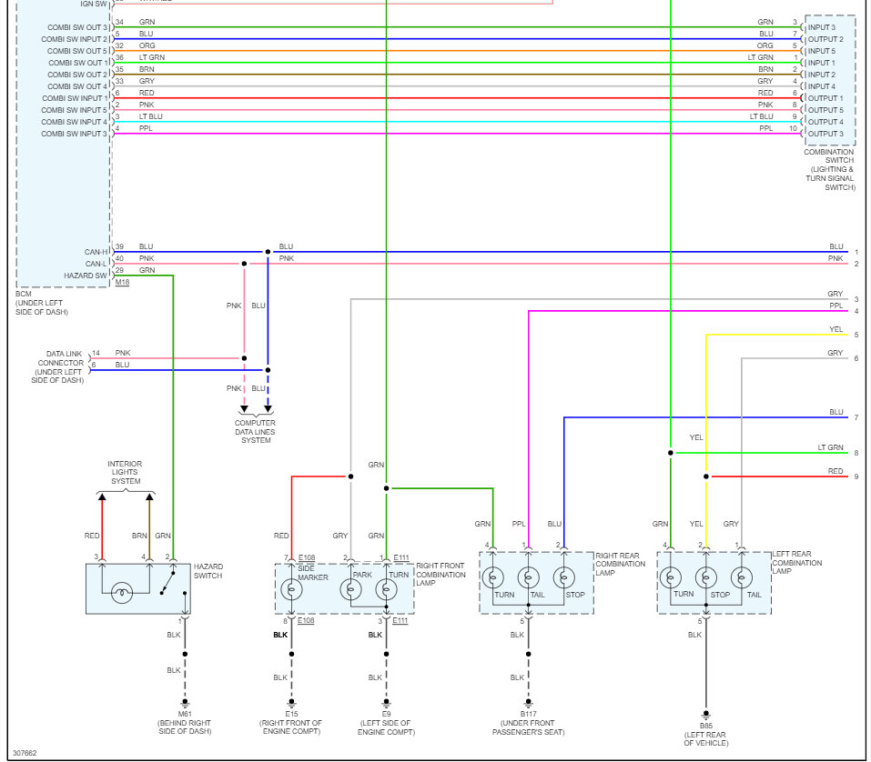Click the COMBINATION SWITCH lighting & turn signal caption
Image resolution: width=871 pixels, height=762 pixels.
tap(829, 169)
